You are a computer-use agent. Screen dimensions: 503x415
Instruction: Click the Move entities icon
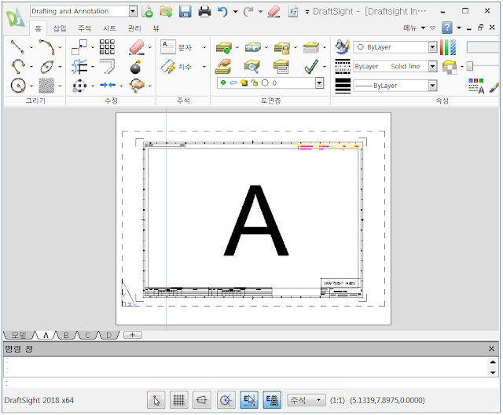click(x=79, y=47)
